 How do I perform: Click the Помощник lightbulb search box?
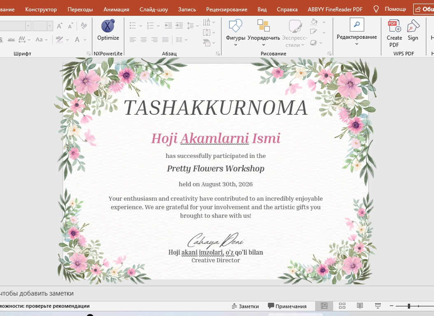click(x=390, y=9)
